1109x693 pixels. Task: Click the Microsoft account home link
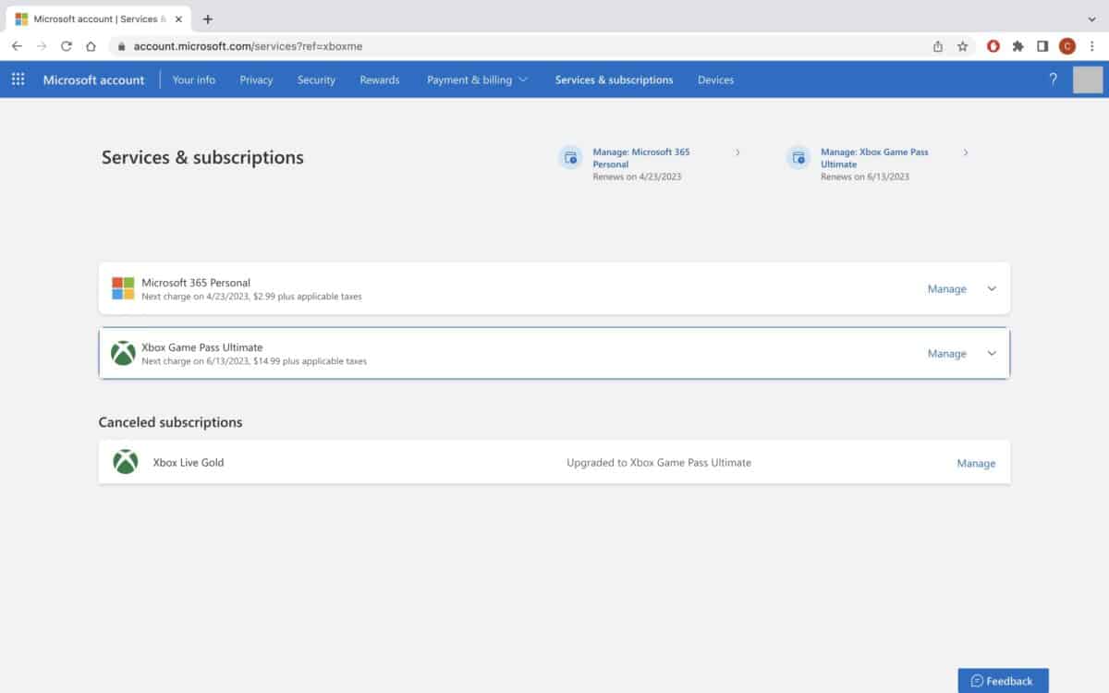click(93, 79)
